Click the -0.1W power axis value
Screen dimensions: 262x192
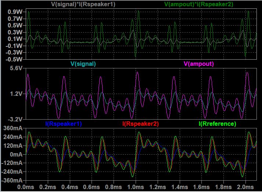pyautogui.click(x=14, y=46)
